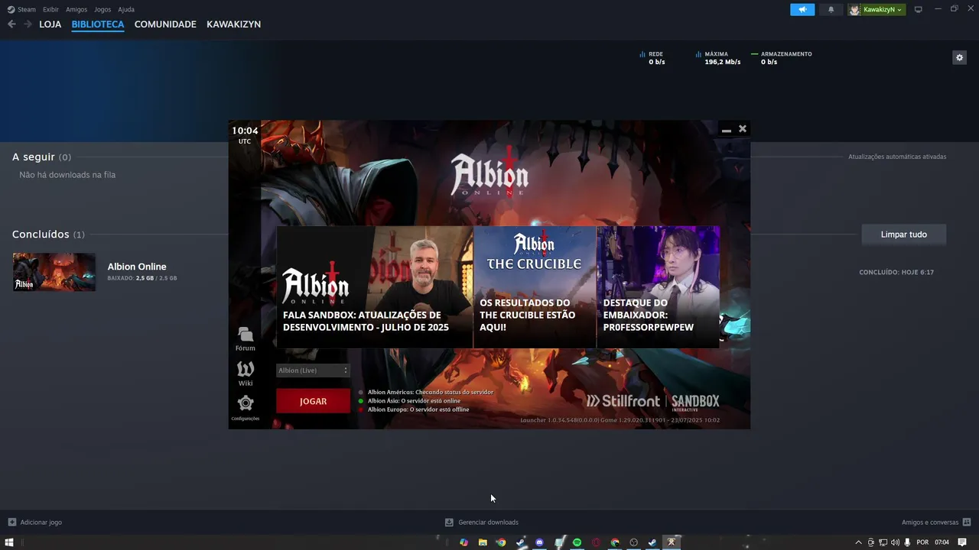Viewport: 979px width, 550px height.
Task: Open the Jogos menu
Action: click(x=102, y=9)
